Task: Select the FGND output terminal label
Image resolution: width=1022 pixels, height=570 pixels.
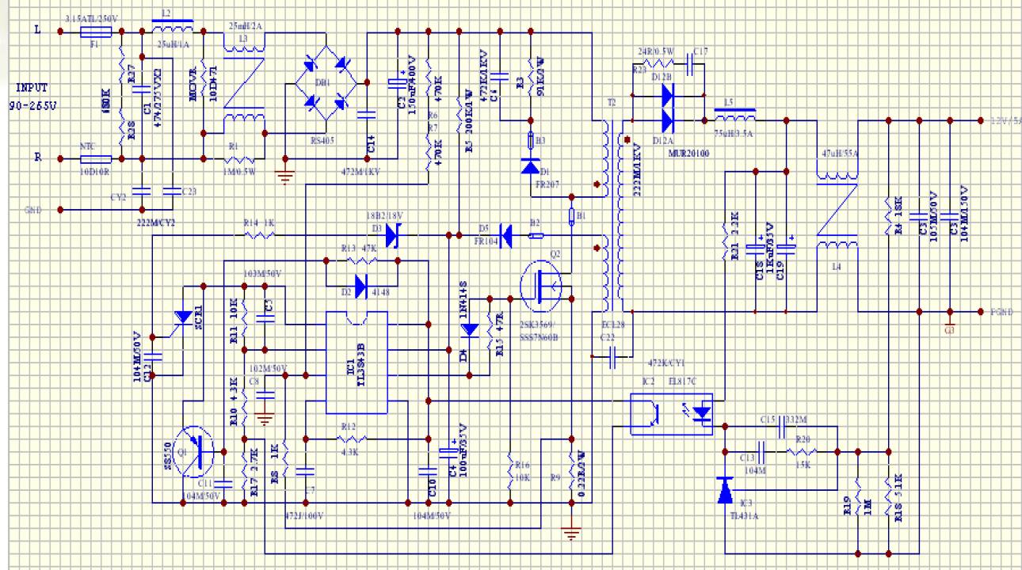Action: (1001, 310)
